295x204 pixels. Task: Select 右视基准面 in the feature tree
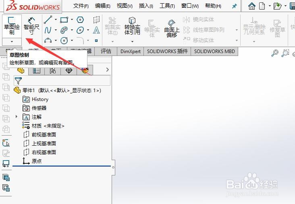44,152
